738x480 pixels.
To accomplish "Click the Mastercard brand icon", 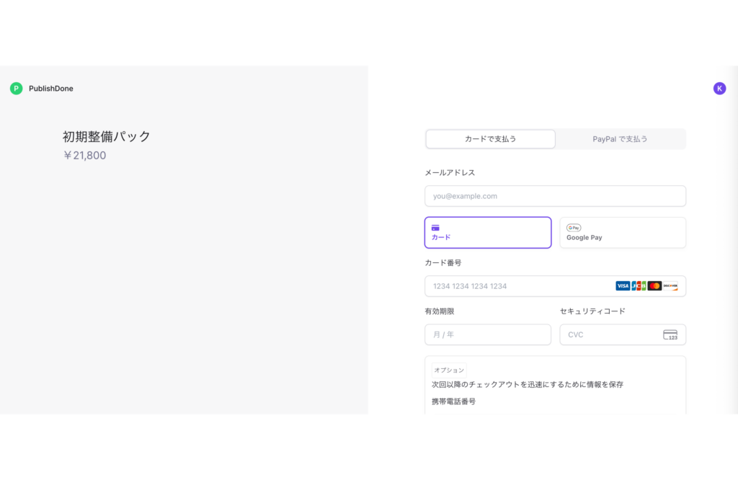I will click(654, 286).
